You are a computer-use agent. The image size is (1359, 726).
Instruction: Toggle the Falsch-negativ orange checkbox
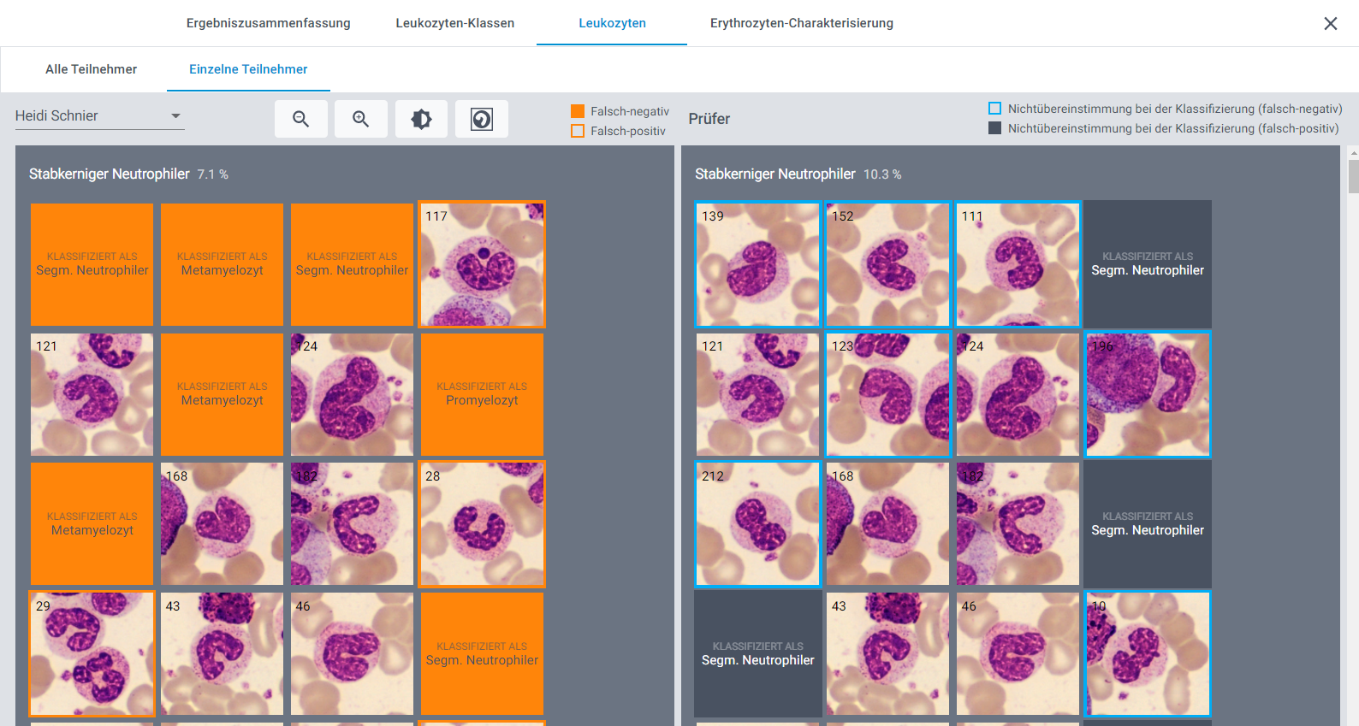tap(578, 111)
